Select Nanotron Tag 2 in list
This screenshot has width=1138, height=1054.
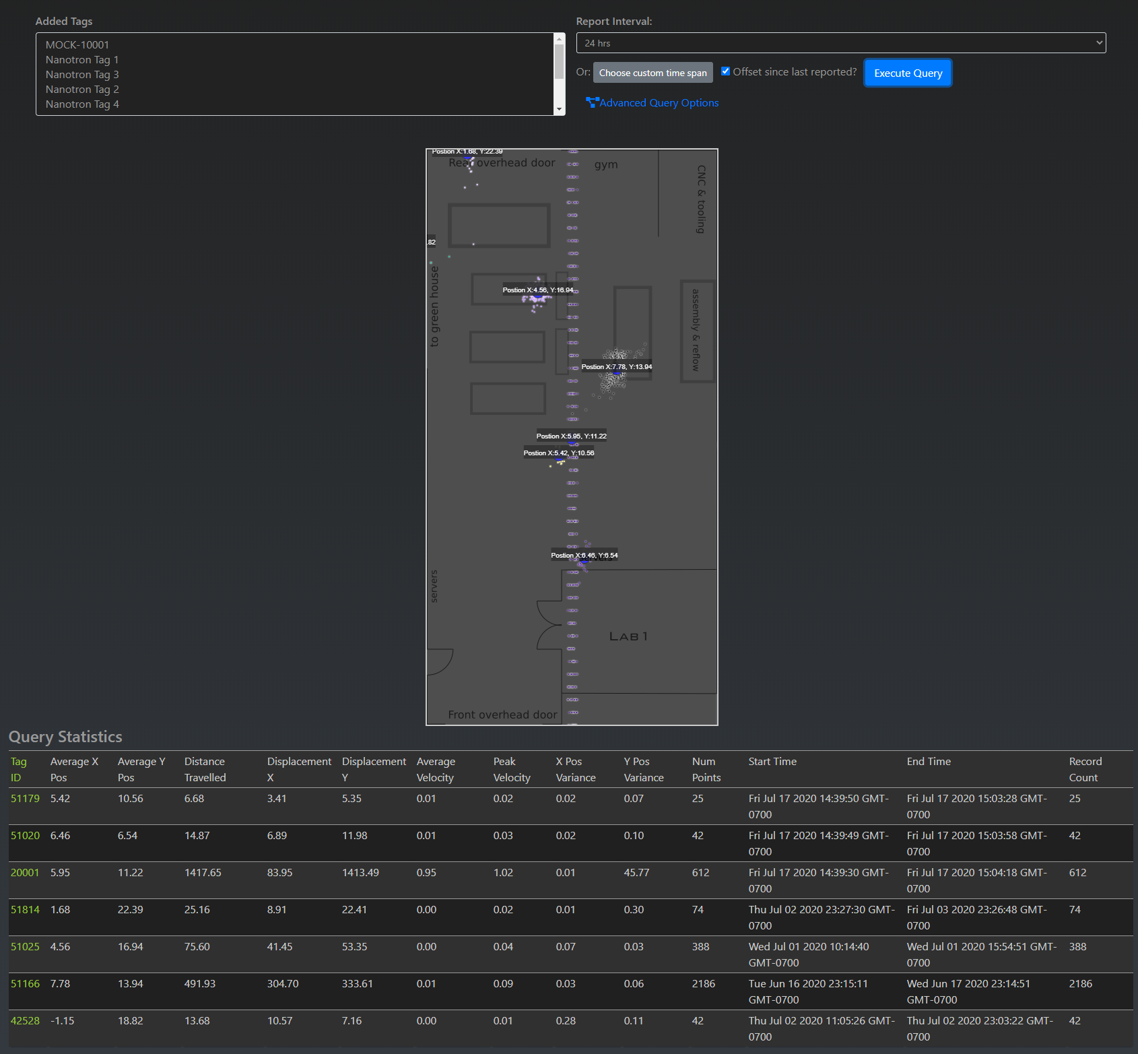point(82,90)
